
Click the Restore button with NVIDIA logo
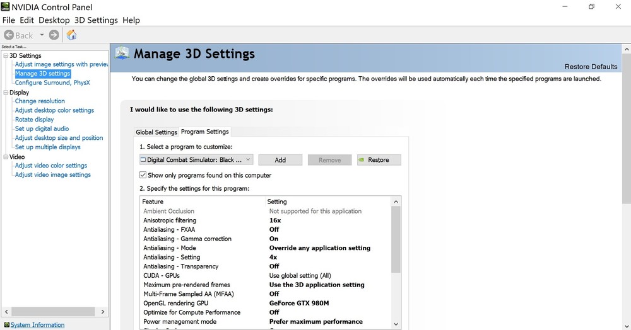pyautogui.click(x=379, y=160)
